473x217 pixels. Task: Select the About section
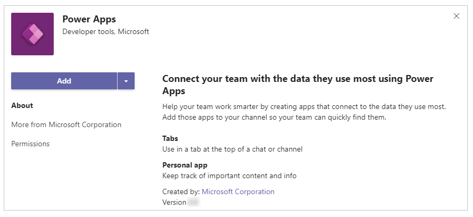[x=22, y=105]
